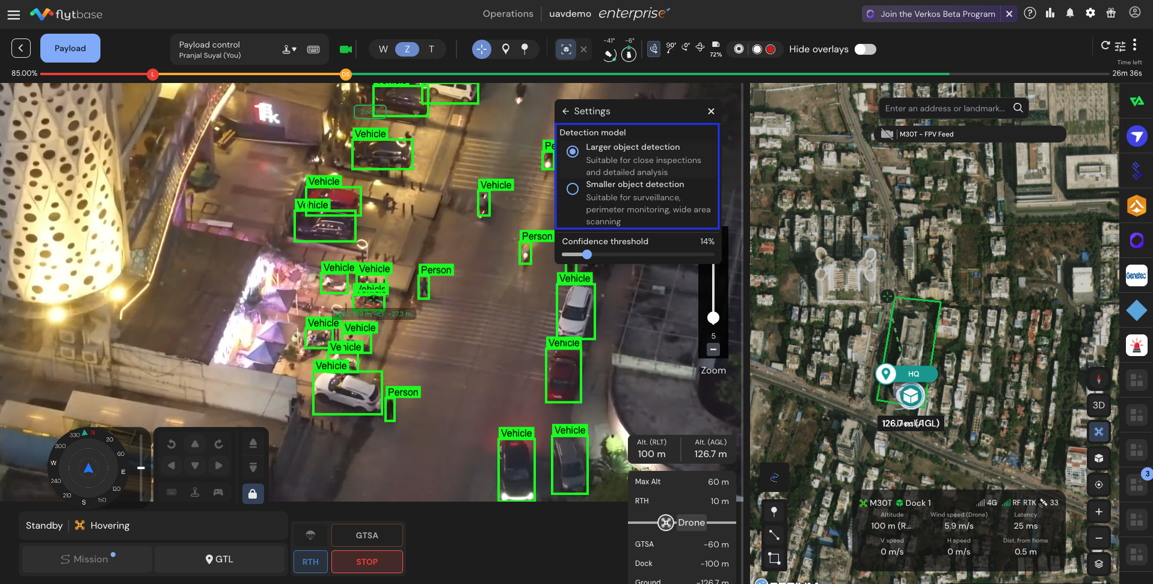Click the red STOP button
Screen dimensions: 1153x584
point(367,562)
